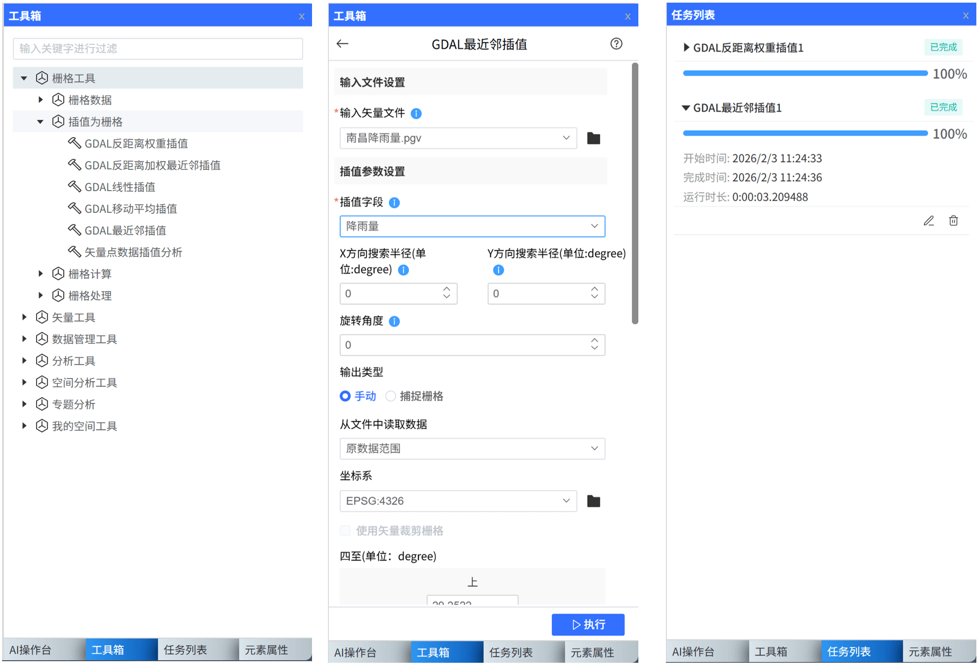The width and height of the screenshot is (979, 667).
Task: Click the back arrow to leave GDAL最近邻插值
Action: click(342, 44)
